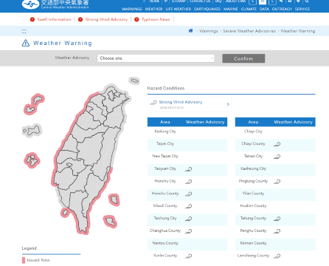
Task: Click the wind advisory icon for Hsinchu City
Action: 189,182
